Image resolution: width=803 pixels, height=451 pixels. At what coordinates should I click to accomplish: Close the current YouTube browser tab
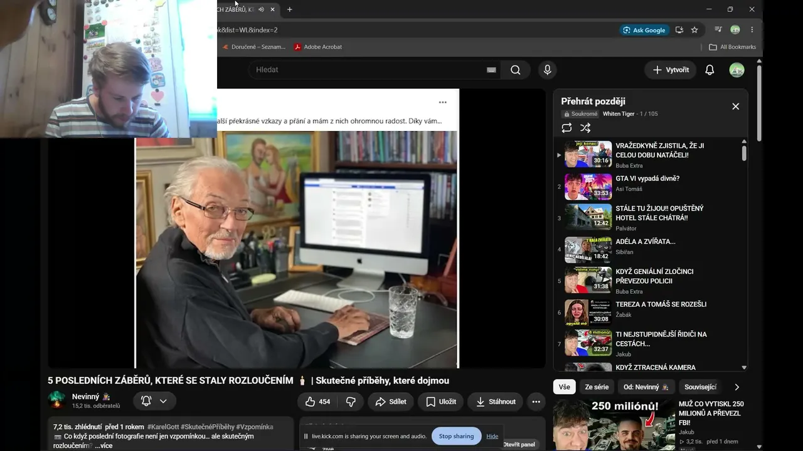click(273, 9)
